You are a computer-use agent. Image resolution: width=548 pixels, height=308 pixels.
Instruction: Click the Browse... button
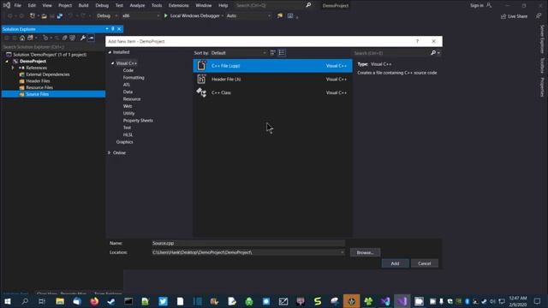[366, 252]
